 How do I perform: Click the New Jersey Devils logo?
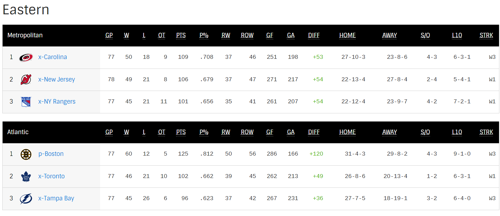click(26, 80)
